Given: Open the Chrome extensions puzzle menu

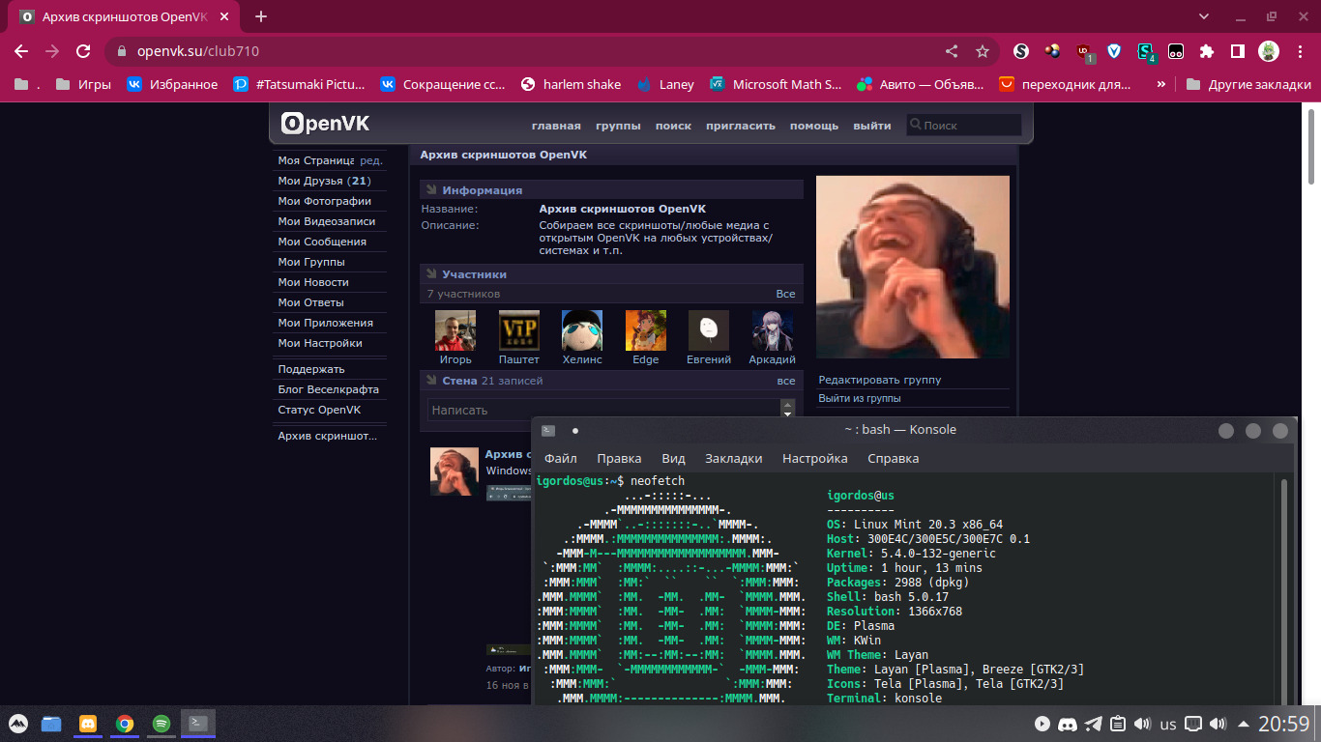Looking at the screenshot, I should [x=1207, y=51].
